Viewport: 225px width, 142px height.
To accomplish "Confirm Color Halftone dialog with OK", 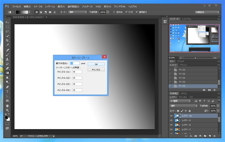I will point(96,64).
